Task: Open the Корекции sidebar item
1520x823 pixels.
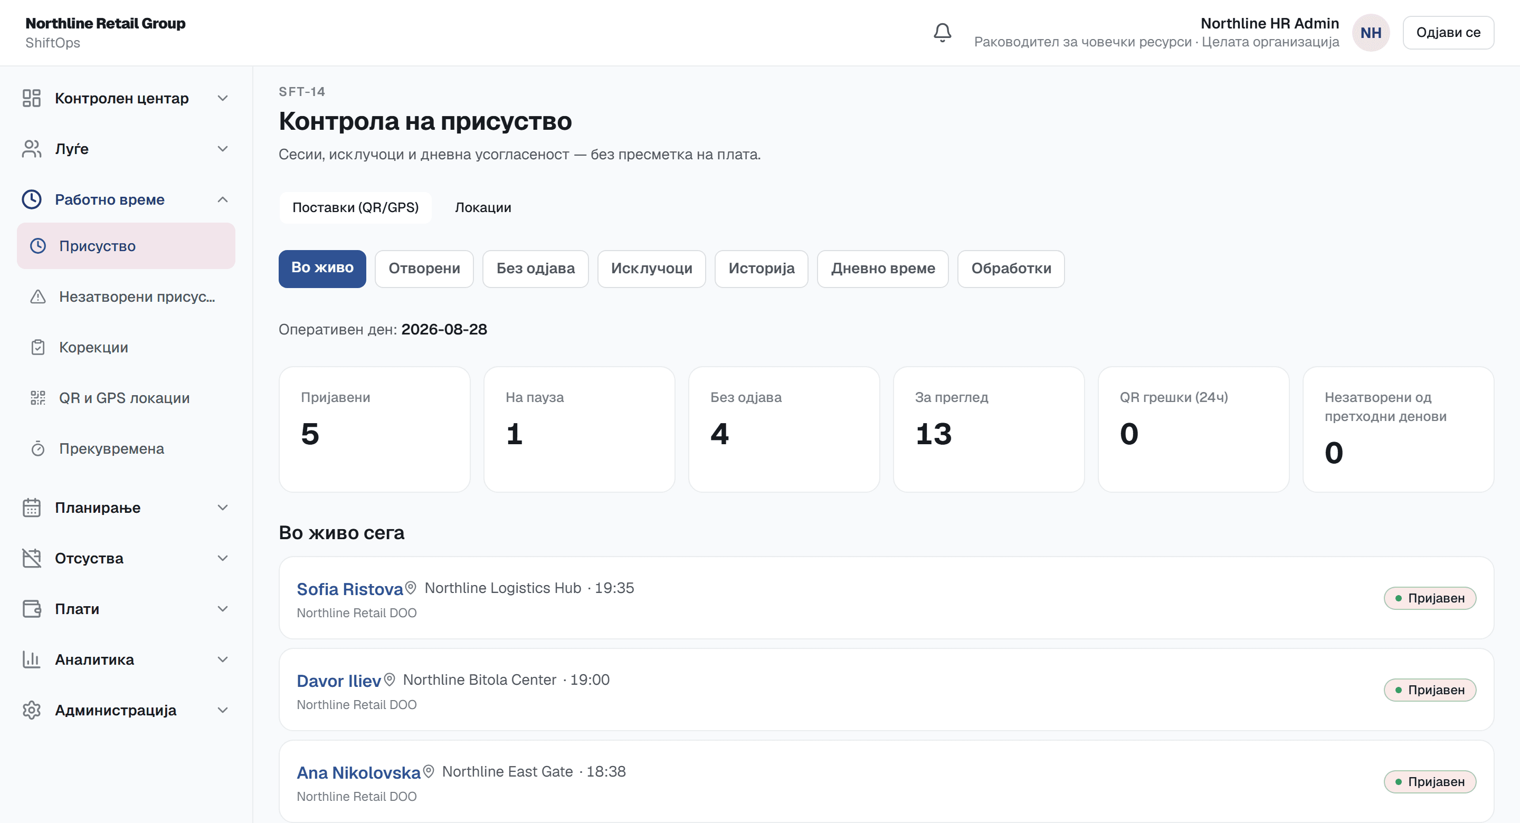Action: 126,348
